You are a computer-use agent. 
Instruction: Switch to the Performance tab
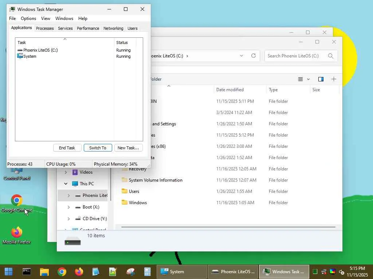(88, 28)
